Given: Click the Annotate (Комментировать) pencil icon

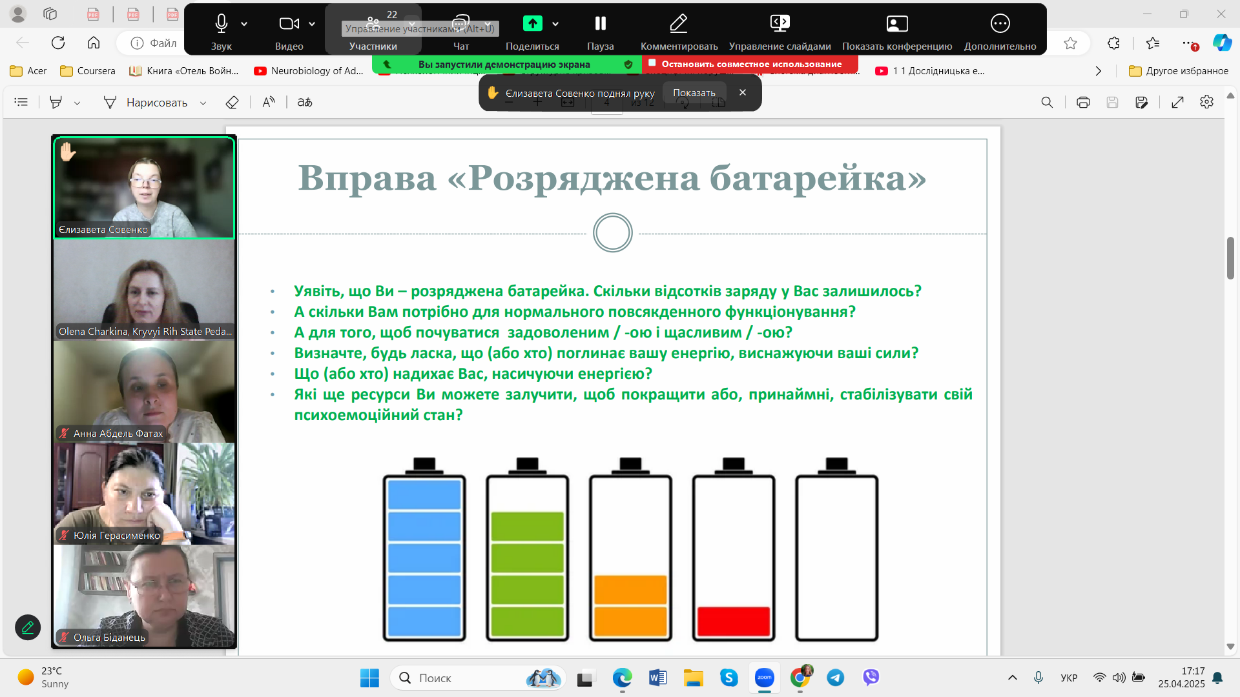Looking at the screenshot, I should click(678, 24).
